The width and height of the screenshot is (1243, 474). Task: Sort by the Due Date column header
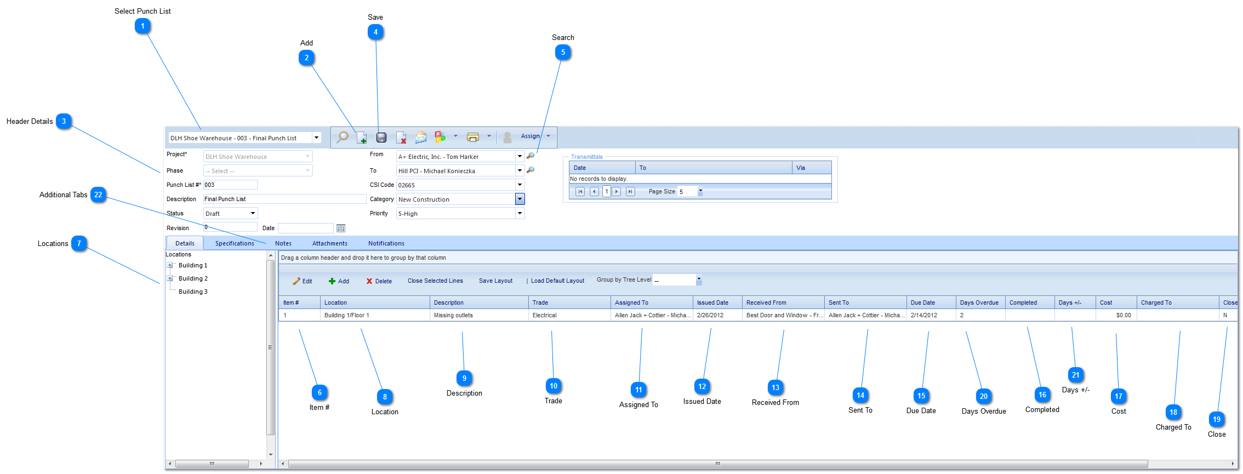(931, 302)
